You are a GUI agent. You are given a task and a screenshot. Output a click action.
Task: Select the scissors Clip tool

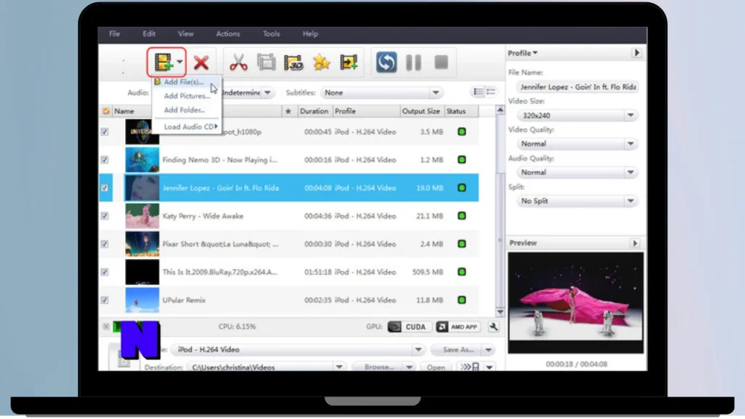pos(238,63)
